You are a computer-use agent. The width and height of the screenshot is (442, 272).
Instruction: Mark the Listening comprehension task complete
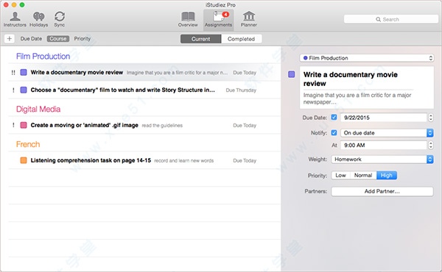(24, 160)
